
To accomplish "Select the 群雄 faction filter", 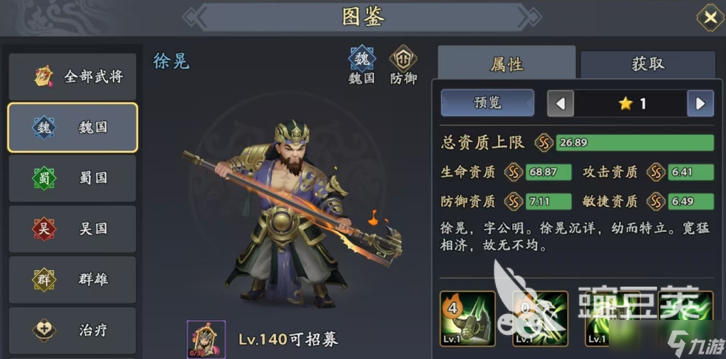I will coord(73,280).
